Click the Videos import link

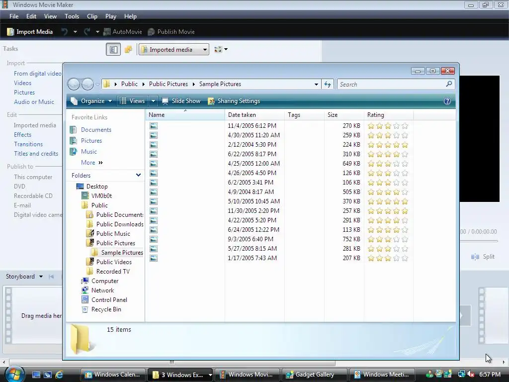click(22, 83)
